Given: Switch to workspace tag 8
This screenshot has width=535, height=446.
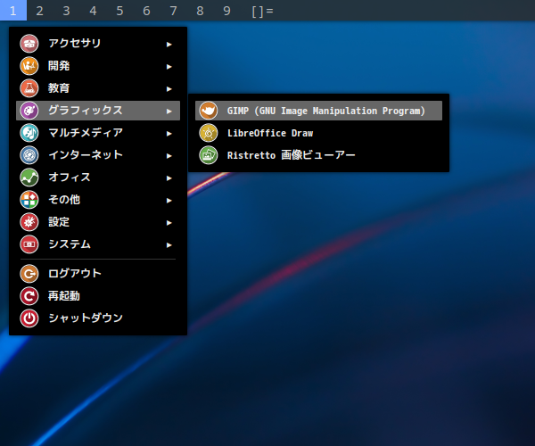Looking at the screenshot, I should (x=200, y=10).
